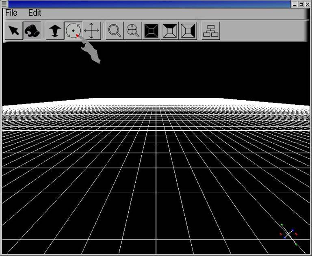Choose the up-down arrow move tool
This screenshot has height=256, width=312.
pos(55,30)
